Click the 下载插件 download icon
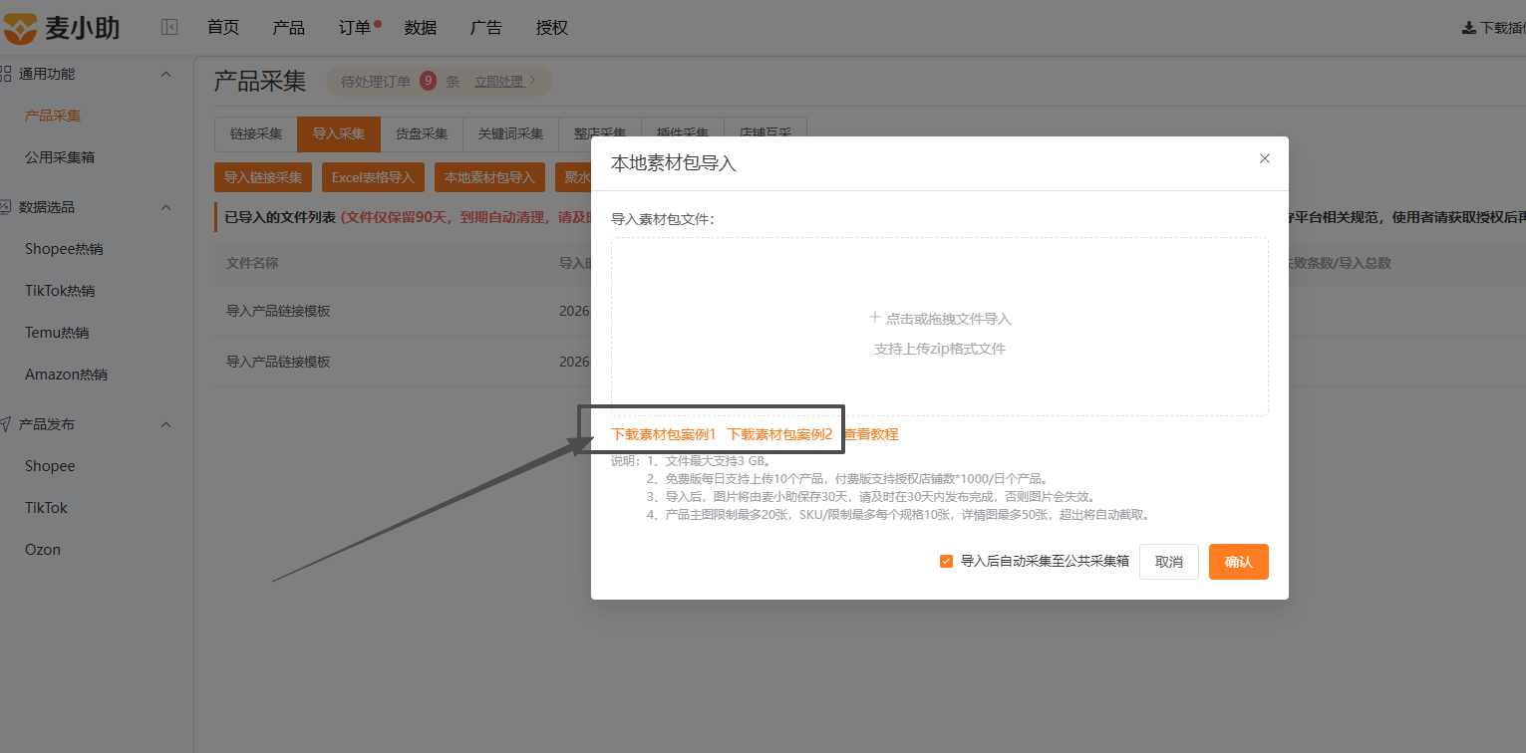 1469,28
